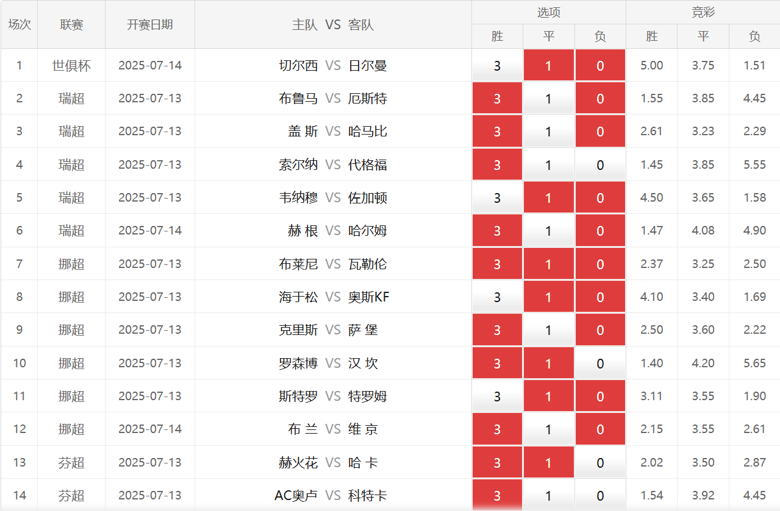The image size is (780, 511).
Task: Click the 5.65 lose odds for 罗森博
Action: coord(754,363)
